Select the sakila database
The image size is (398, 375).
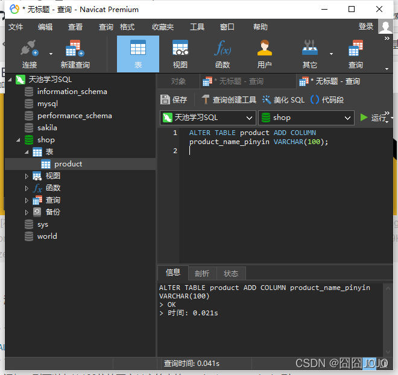coord(47,128)
